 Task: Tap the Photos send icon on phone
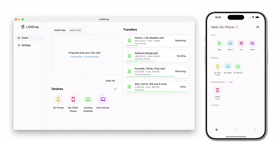[230, 43]
